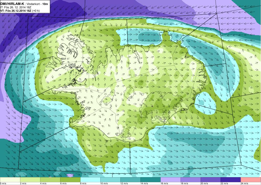Click the '8 m/s' legend label

pyautogui.click(x=84, y=183)
